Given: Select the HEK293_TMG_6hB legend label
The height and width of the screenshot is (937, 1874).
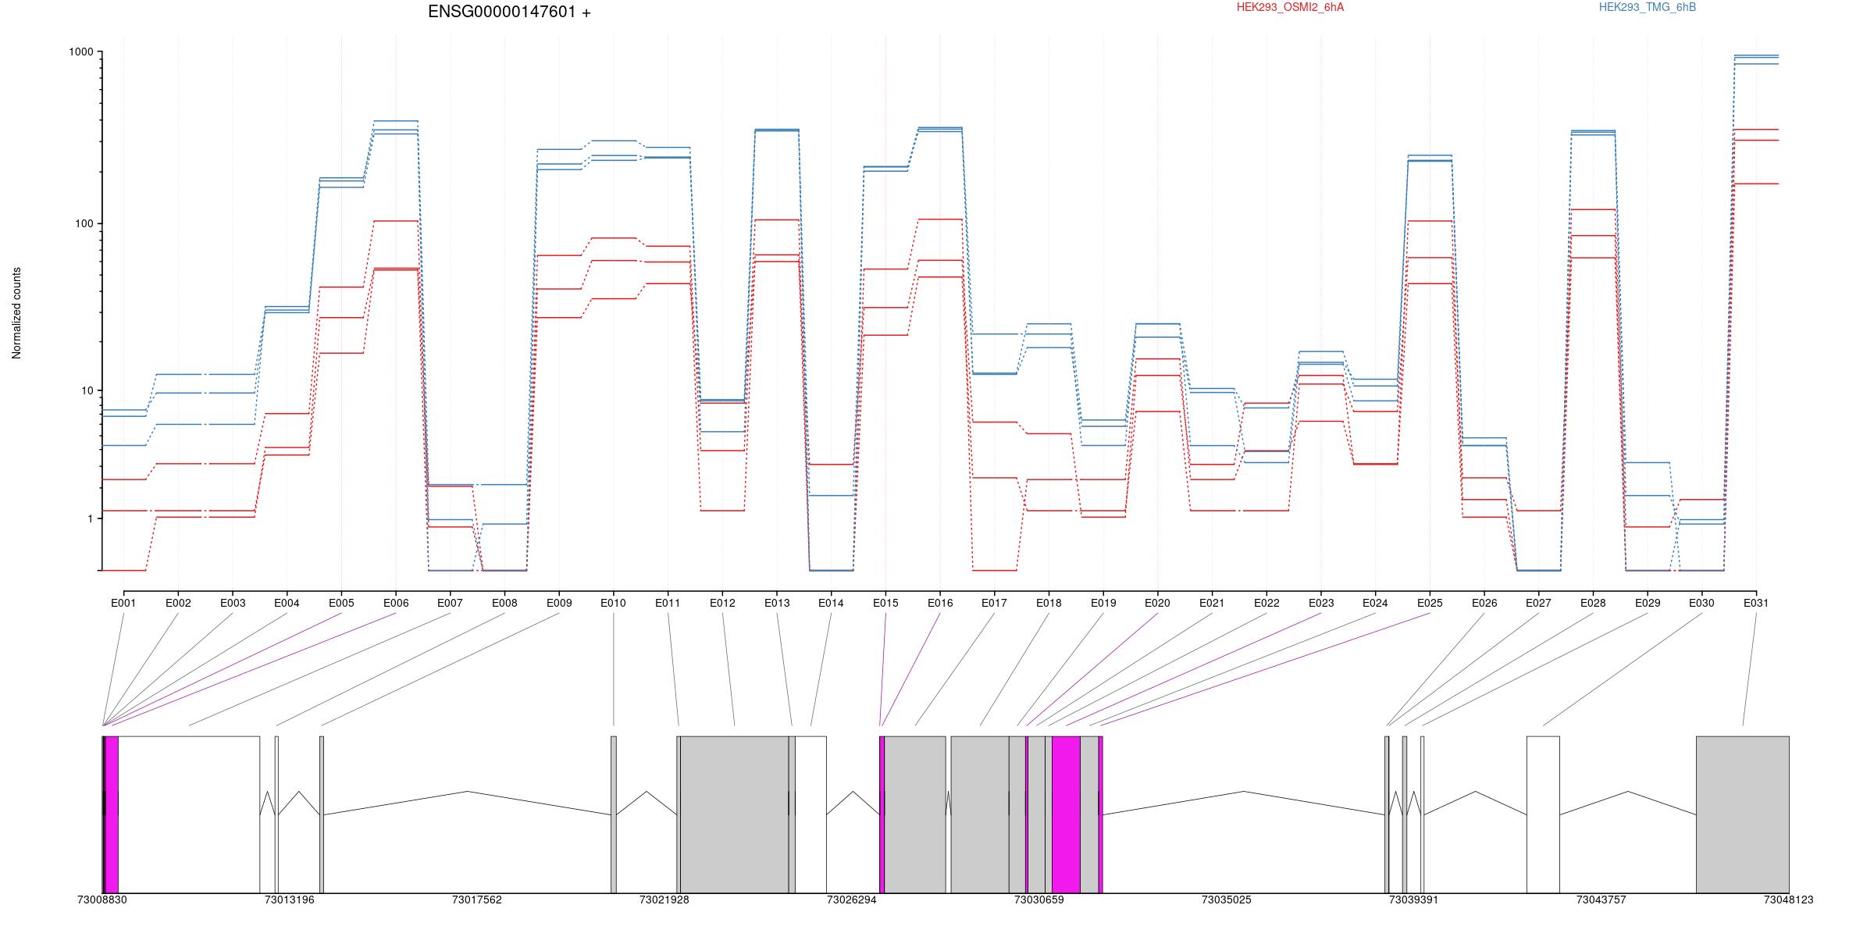Looking at the screenshot, I should [1648, 7].
